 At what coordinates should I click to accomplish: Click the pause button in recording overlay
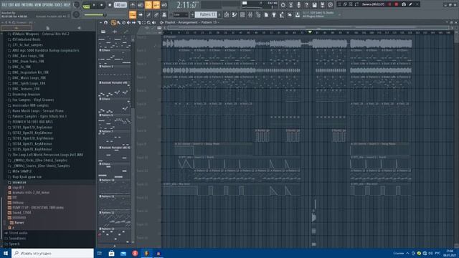[x=389, y=4]
